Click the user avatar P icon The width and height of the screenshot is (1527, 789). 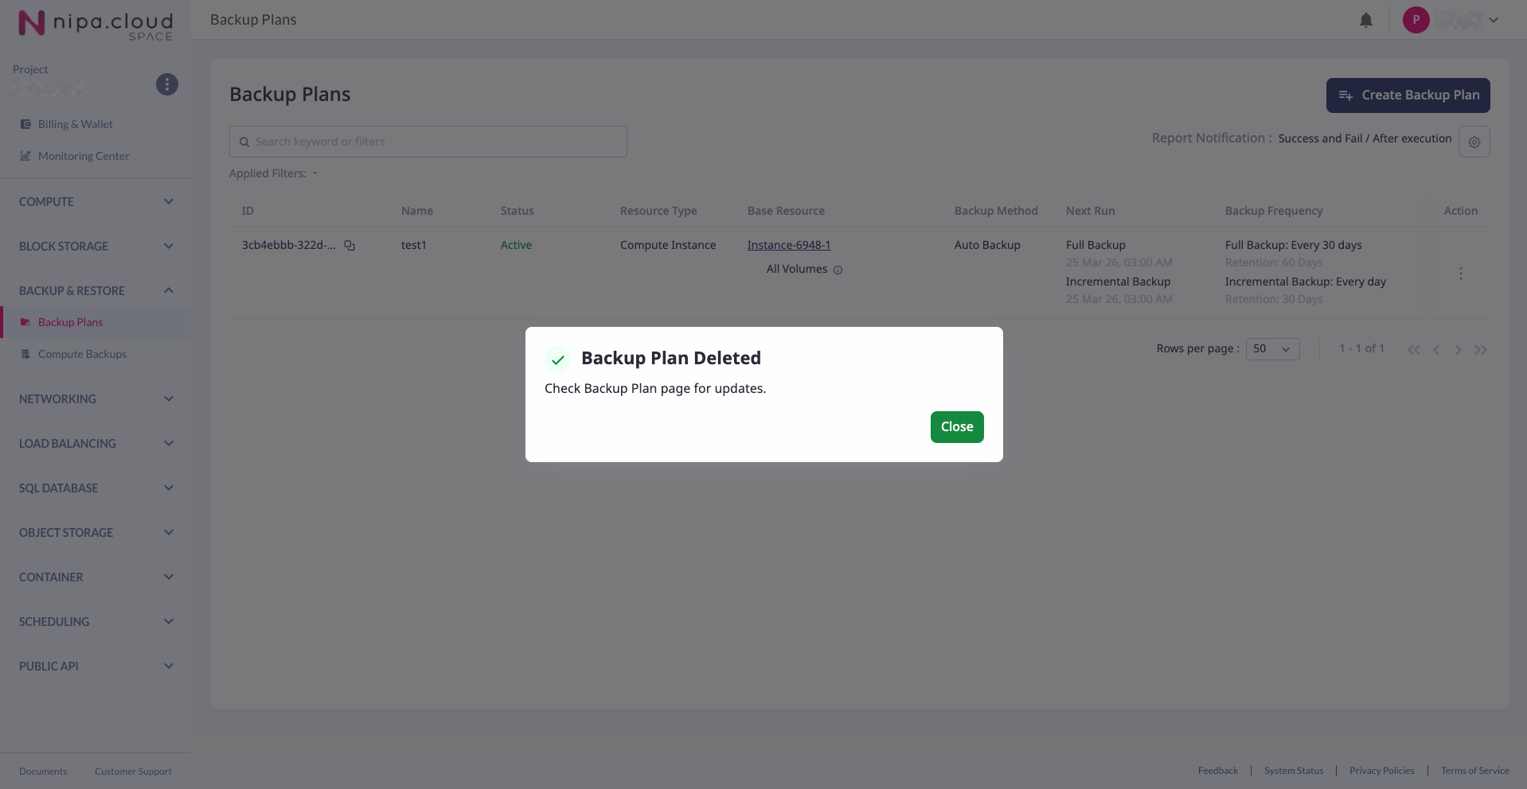tap(1416, 20)
